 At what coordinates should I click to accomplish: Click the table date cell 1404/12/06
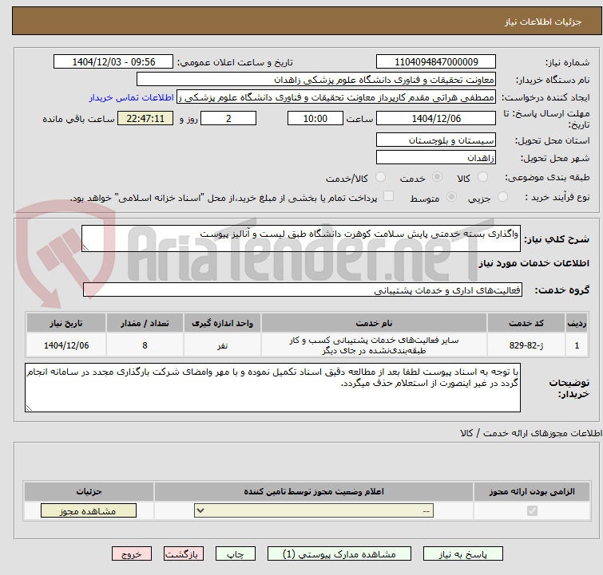[x=66, y=345]
